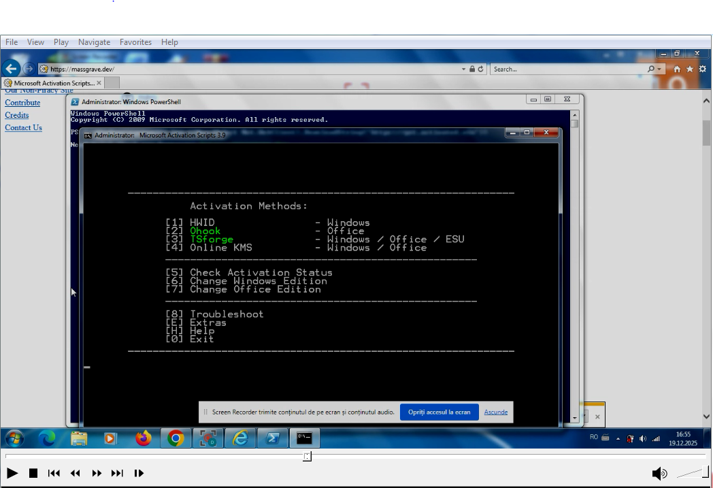Open the Navigate menu
Image resolution: width=713 pixels, height=488 pixels.
point(94,42)
